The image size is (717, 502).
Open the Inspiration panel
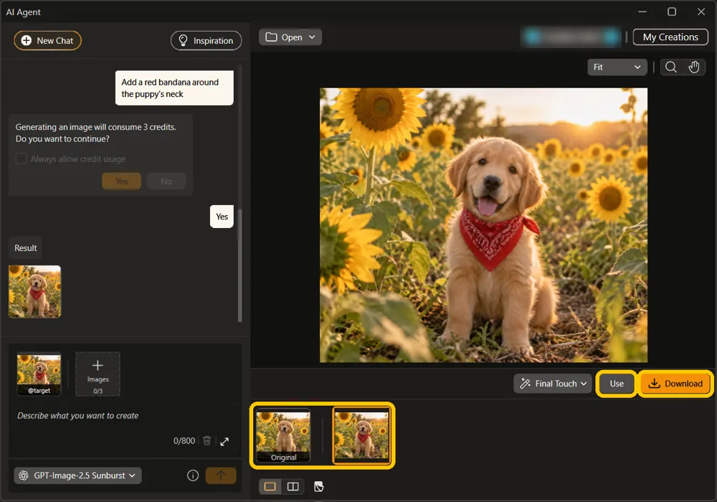coord(206,40)
